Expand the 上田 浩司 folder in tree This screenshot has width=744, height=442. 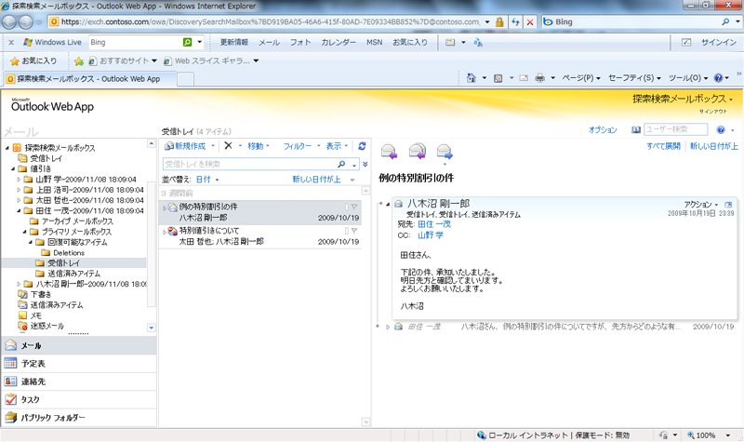click(x=19, y=190)
